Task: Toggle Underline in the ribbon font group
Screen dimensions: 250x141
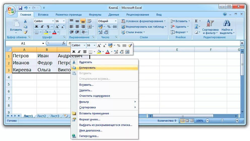Action: pyautogui.click(x=48, y=27)
